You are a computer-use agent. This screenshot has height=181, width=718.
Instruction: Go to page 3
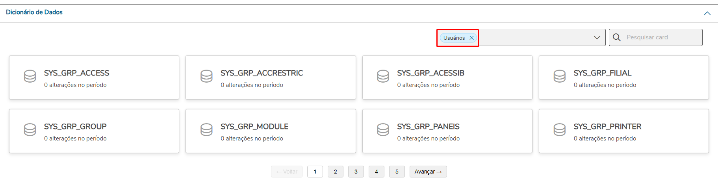(x=356, y=172)
